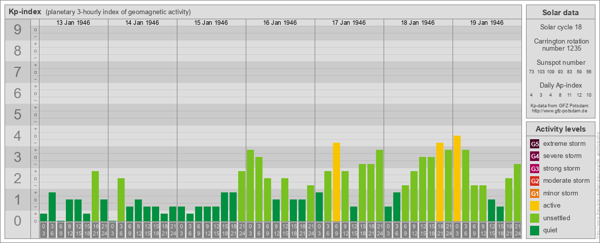Viewport: 600px width, 243px height.
Task: Click the '16 Jan 1946' date header
Action: [280, 23]
